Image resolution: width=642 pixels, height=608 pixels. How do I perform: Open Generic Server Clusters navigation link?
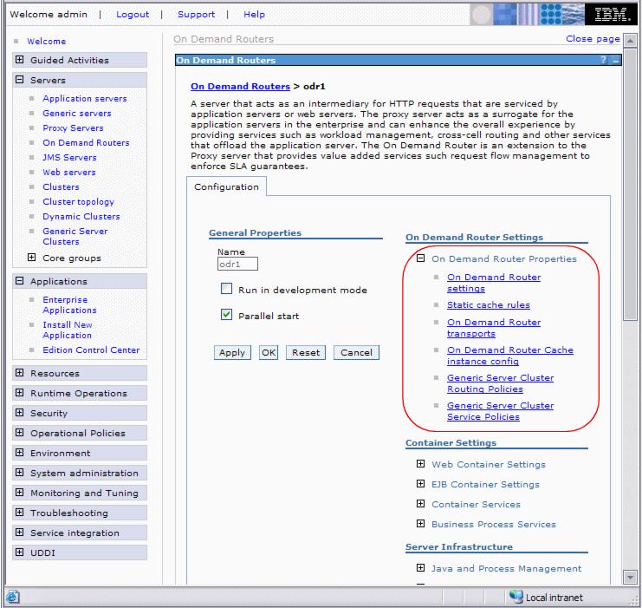(75, 236)
